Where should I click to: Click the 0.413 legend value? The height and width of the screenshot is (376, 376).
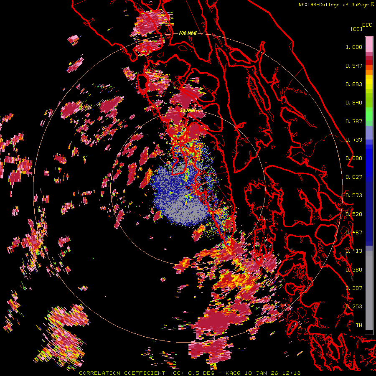[354, 251]
